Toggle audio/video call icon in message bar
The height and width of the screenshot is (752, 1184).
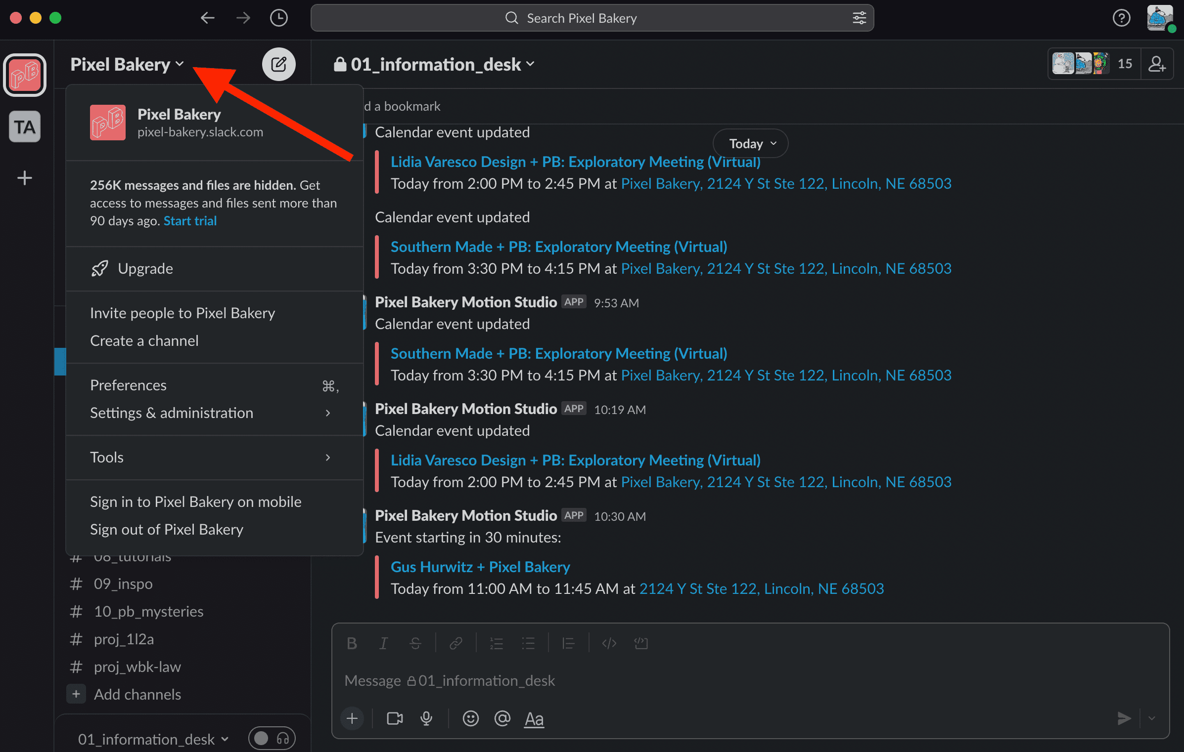[394, 717]
